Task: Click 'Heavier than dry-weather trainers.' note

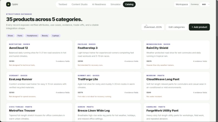Action: [160, 65]
